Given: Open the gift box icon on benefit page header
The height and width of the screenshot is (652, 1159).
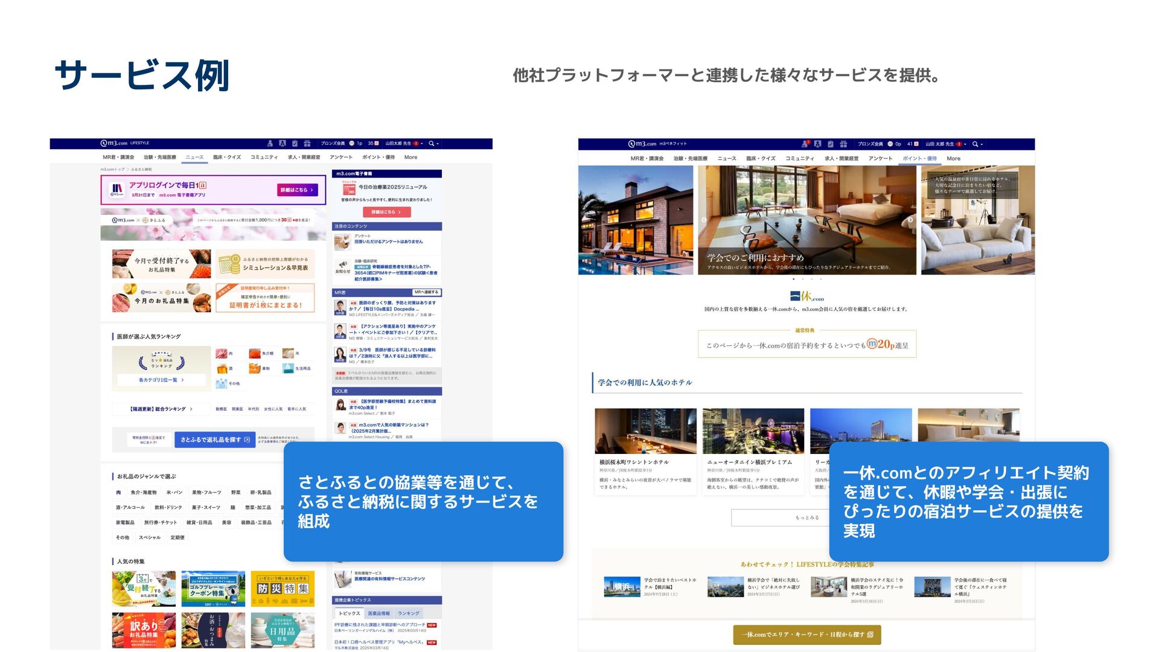Looking at the screenshot, I should 843,144.
